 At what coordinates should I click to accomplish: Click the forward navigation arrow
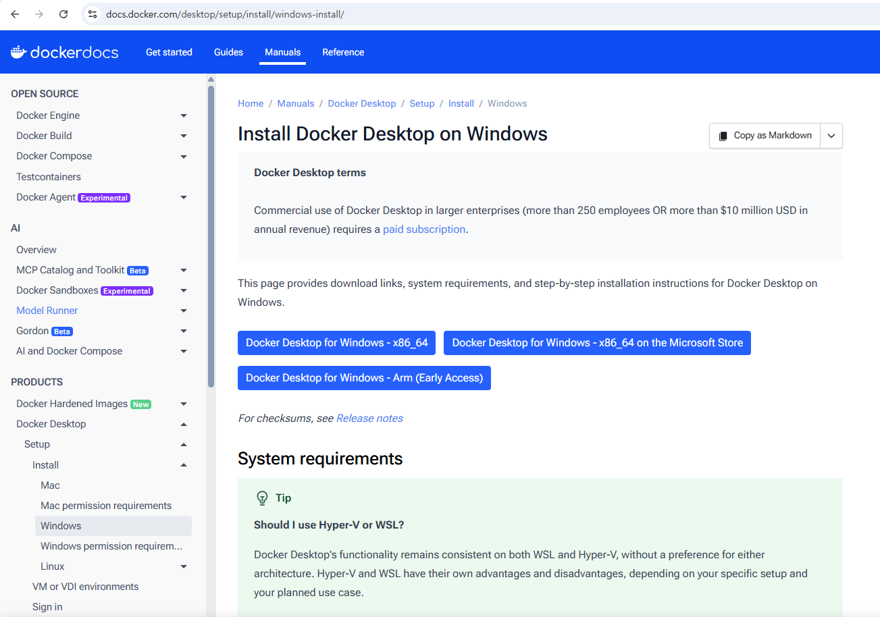tap(38, 14)
